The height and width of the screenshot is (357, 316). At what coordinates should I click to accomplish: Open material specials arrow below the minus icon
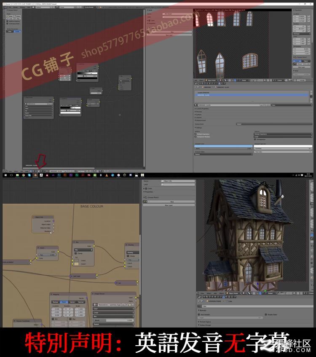tap(311, 96)
